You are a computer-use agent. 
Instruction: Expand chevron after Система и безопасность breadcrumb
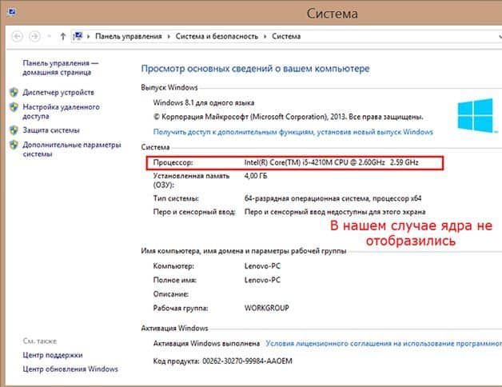tap(265, 36)
